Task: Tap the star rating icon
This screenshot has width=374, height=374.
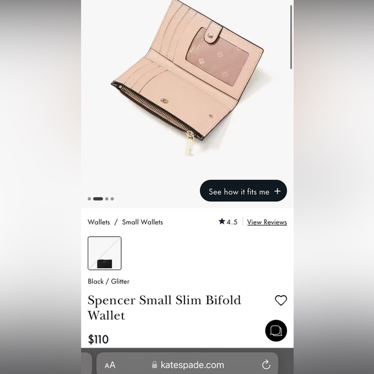Action: [222, 221]
